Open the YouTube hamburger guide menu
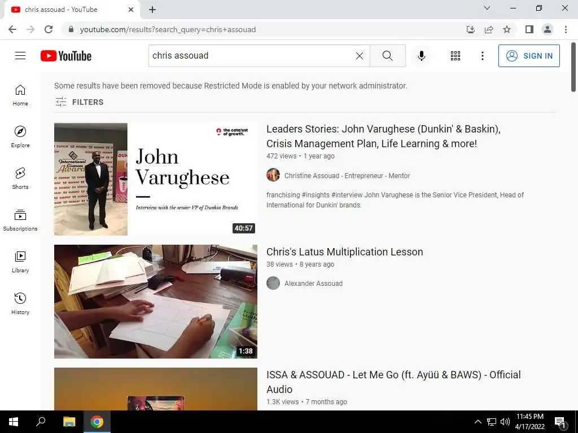The width and height of the screenshot is (578, 433). (x=20, y=56)
